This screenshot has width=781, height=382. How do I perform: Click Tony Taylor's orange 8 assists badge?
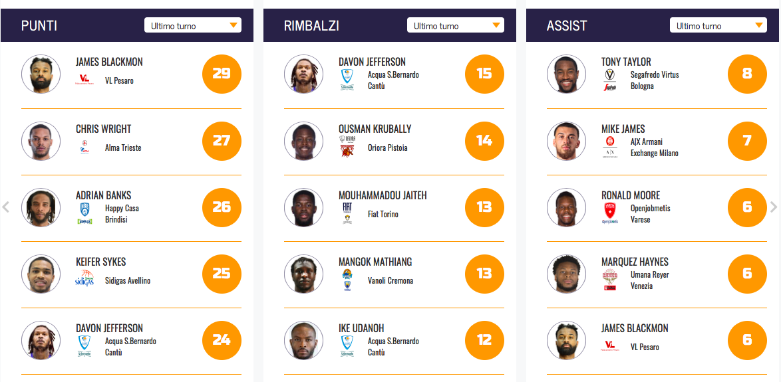click(x=747, y=74)
